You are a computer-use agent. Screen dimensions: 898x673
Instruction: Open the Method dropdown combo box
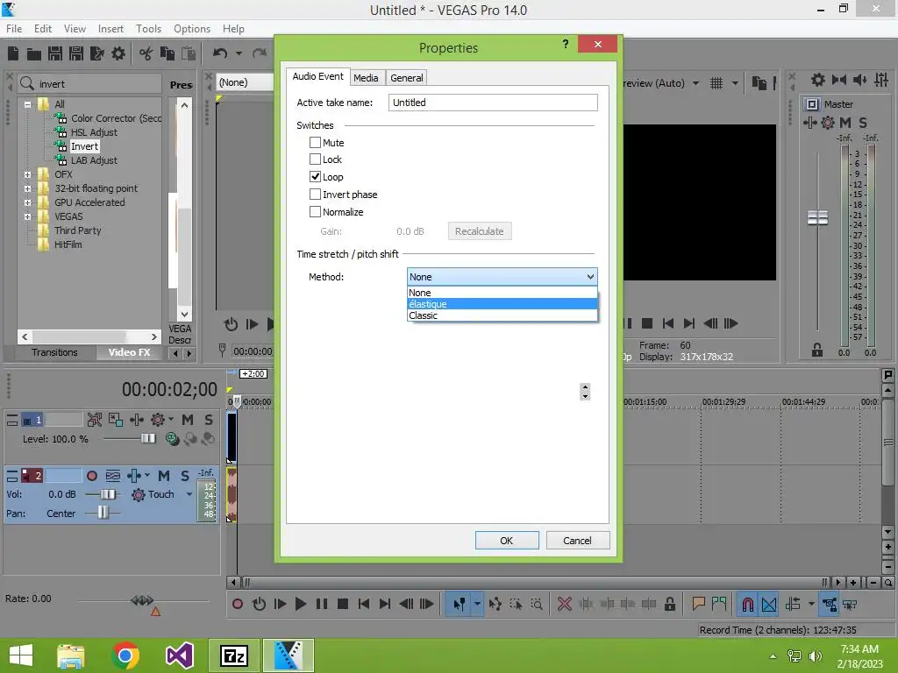click(x=502, y=277)
